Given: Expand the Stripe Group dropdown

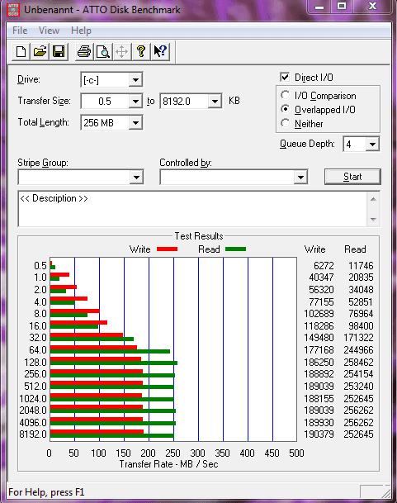Looking at the screenshot, I should pyautogui.click(x=136, y=177).
